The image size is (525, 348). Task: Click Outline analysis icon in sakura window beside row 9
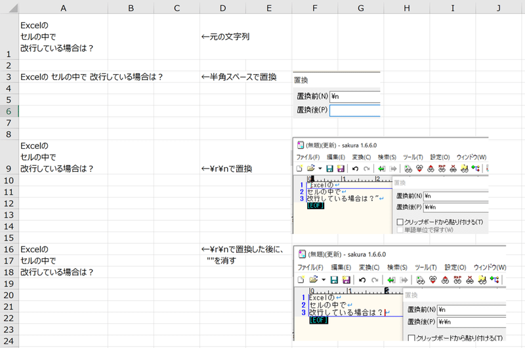475,168
